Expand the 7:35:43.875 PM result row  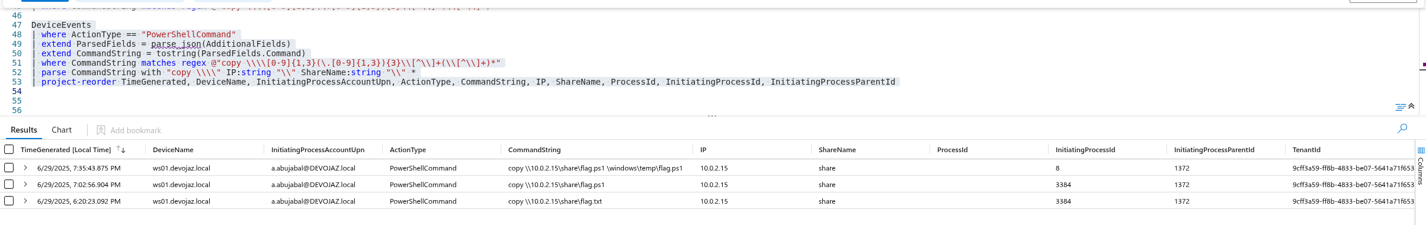(25, 168)
